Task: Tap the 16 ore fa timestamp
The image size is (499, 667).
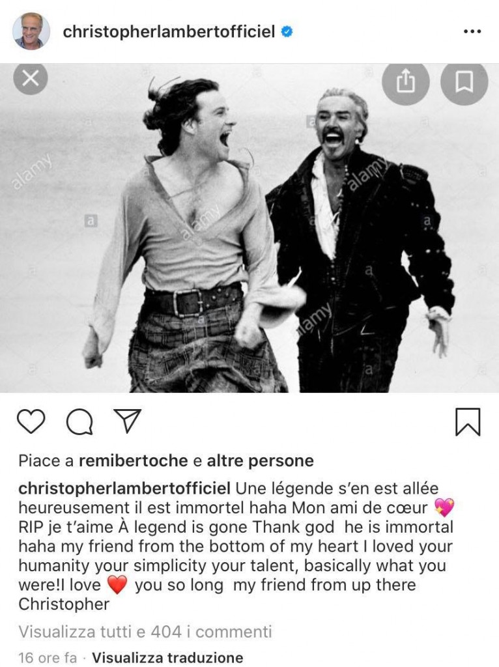Action: pos(48,658)
